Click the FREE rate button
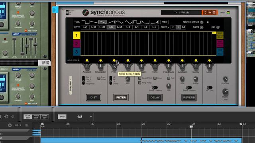The width and height of the screenshot is (255, 143). pyautogui.click(x=164, y=22)
